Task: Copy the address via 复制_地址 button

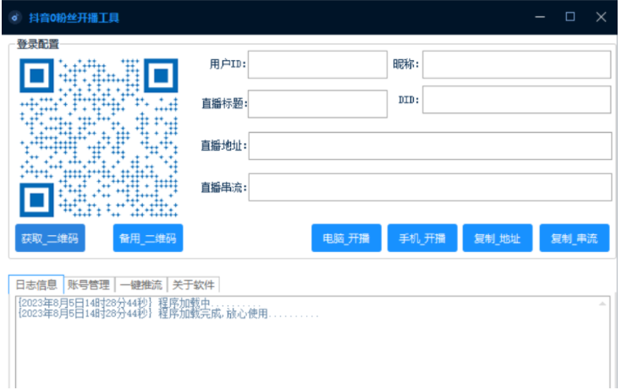Action: (497, 239)
